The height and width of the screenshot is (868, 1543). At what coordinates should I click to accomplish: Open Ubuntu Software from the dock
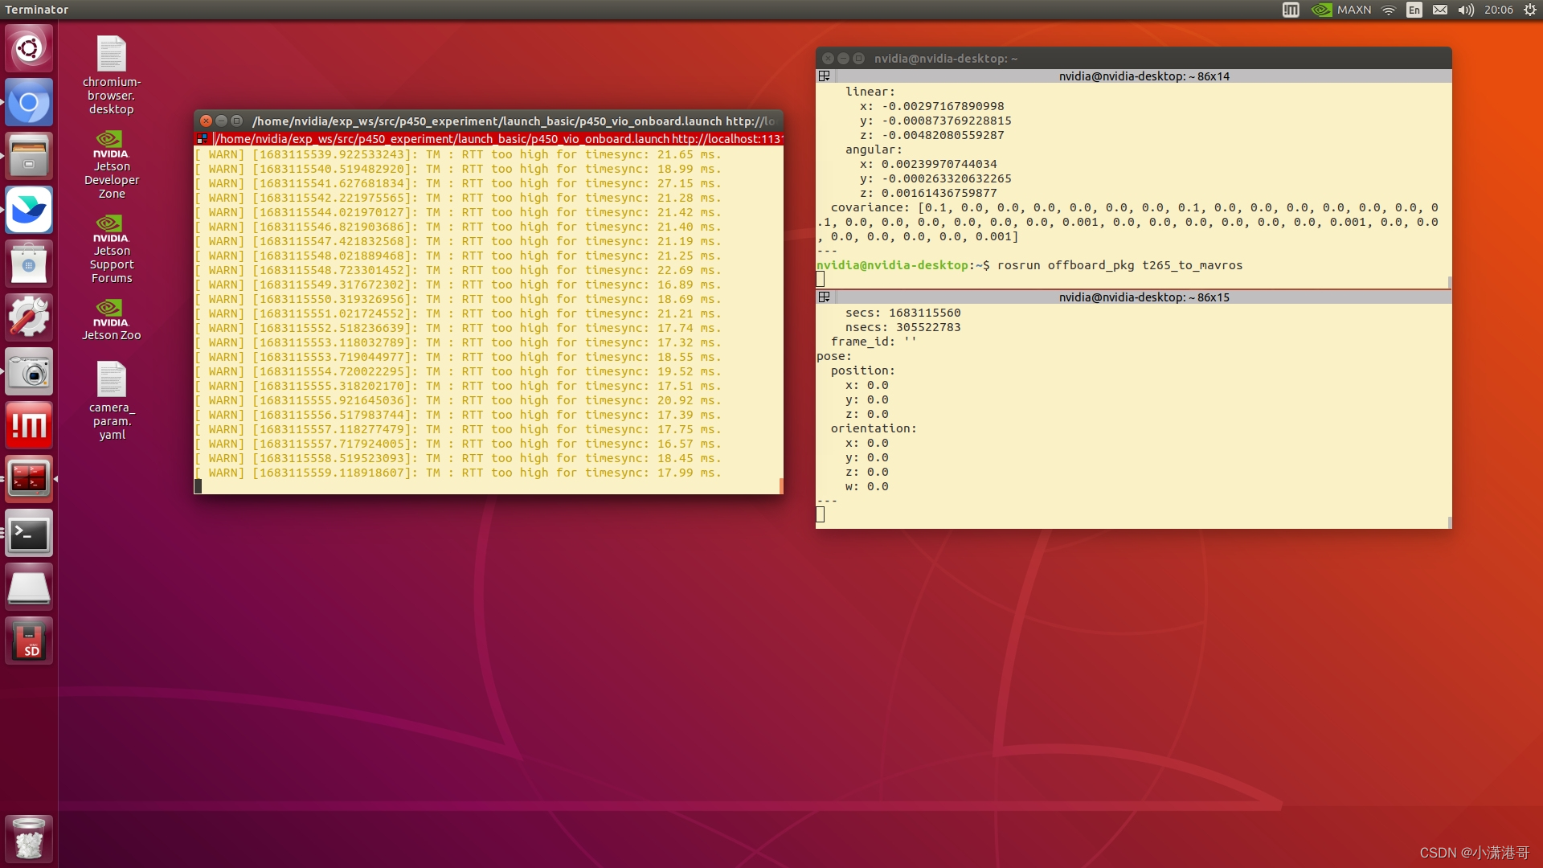[x=29, y=264]
